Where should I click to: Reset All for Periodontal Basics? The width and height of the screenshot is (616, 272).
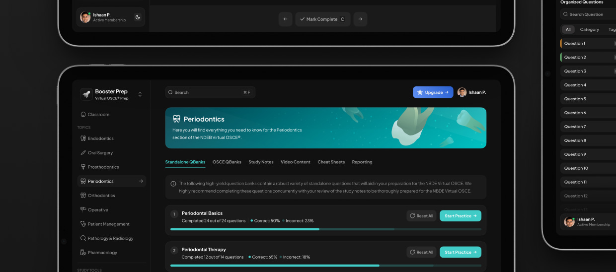[421, 216]
